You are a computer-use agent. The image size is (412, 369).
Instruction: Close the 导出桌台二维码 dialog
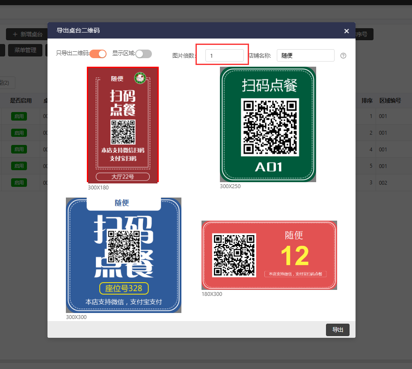(347, 31)
